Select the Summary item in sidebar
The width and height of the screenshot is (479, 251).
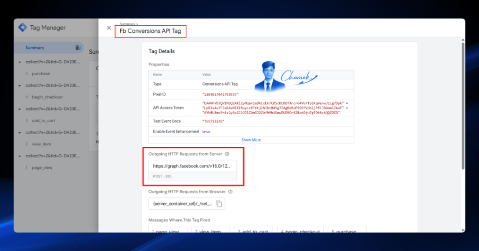(x=49, y=48)
